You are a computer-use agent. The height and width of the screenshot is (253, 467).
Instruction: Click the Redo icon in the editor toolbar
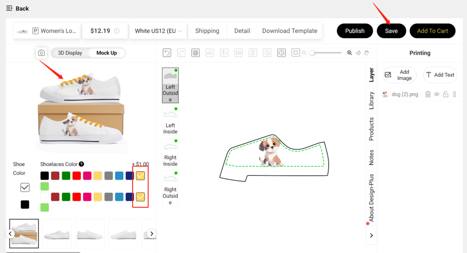pos(181,53)
